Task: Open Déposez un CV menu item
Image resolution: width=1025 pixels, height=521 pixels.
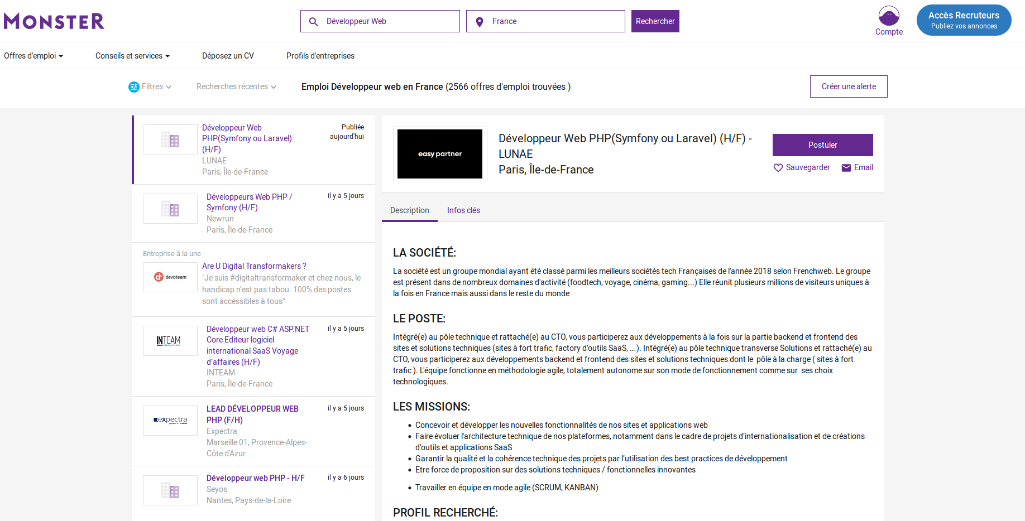Action: pyautogui.click(x=228, y=56)
